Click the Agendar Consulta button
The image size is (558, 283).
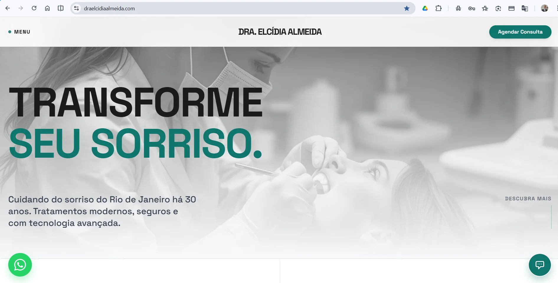click(x=520, y=32)
